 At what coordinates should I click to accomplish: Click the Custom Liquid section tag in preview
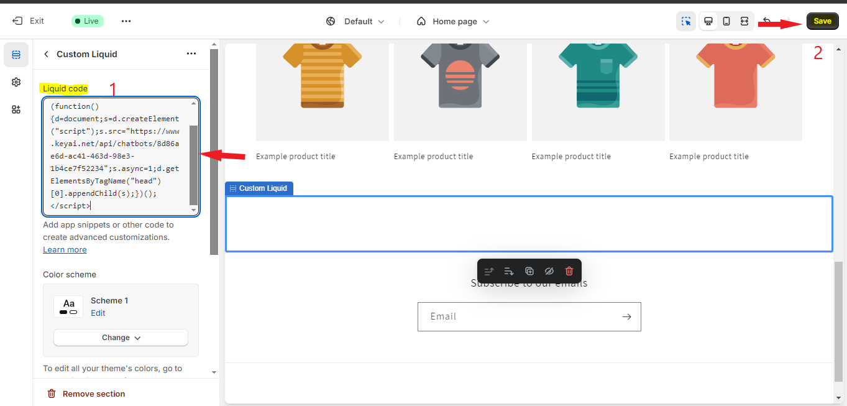tap(259, 188)
